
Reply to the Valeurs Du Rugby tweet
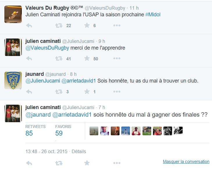click(x=29, y=25)
